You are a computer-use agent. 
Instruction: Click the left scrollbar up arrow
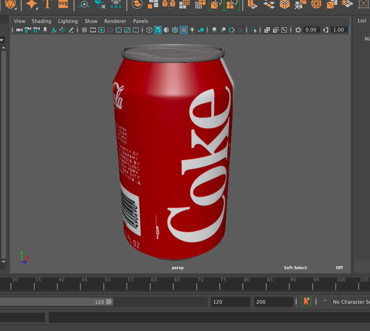pos(3,48)
